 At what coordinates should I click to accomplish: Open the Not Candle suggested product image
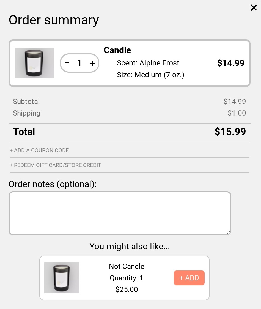62,278
